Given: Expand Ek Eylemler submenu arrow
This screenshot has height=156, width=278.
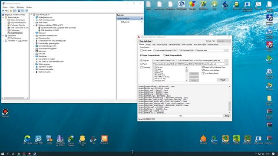Looking at the screenshot, I should pos(142,22).
